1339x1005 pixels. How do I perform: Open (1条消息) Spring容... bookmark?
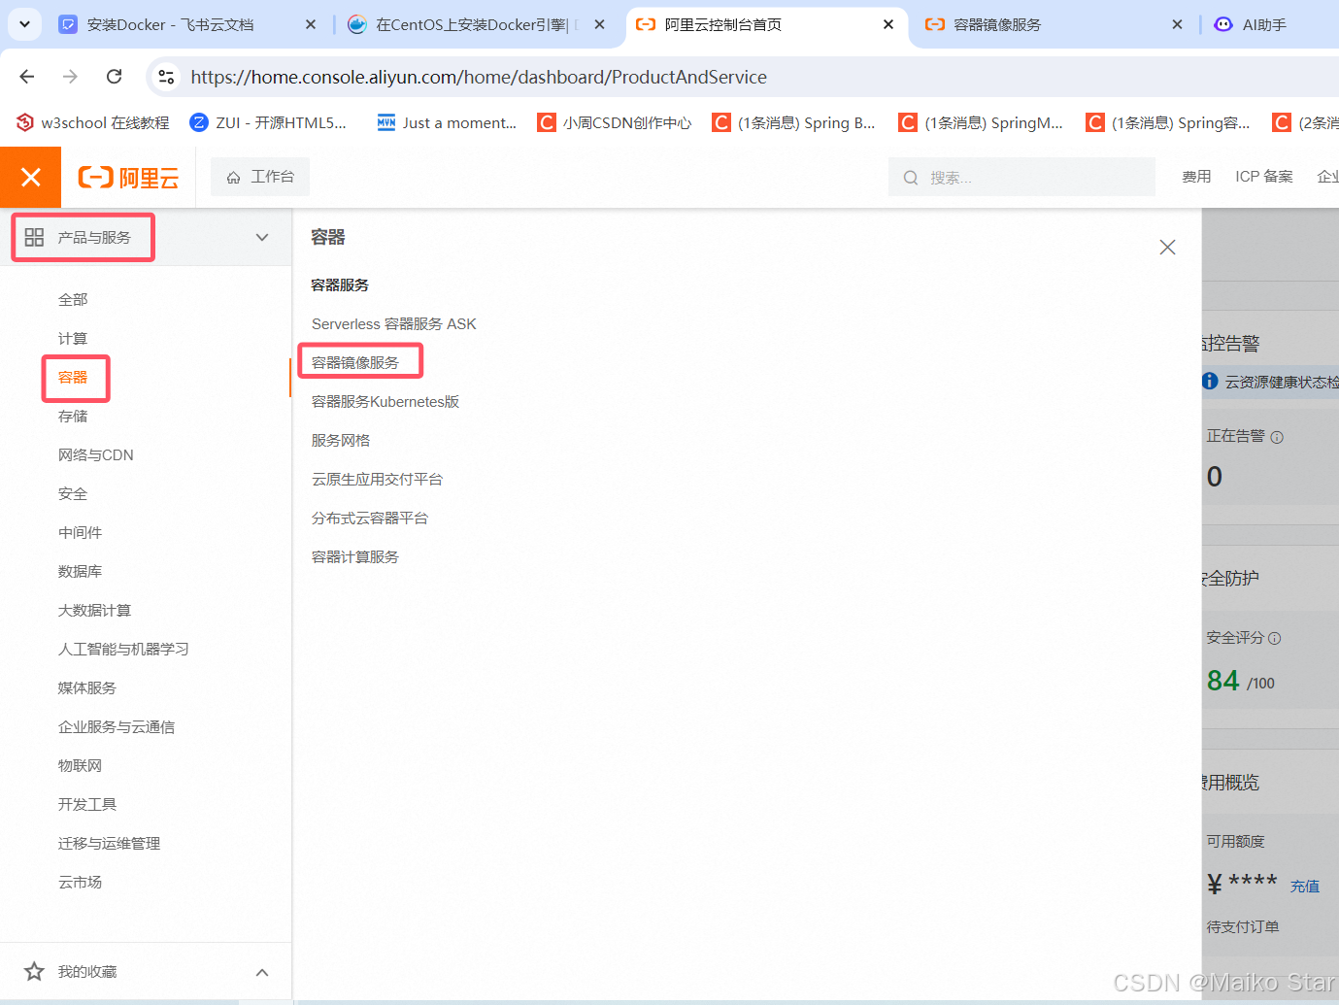pyautogui.click(x=1168, y=122)
